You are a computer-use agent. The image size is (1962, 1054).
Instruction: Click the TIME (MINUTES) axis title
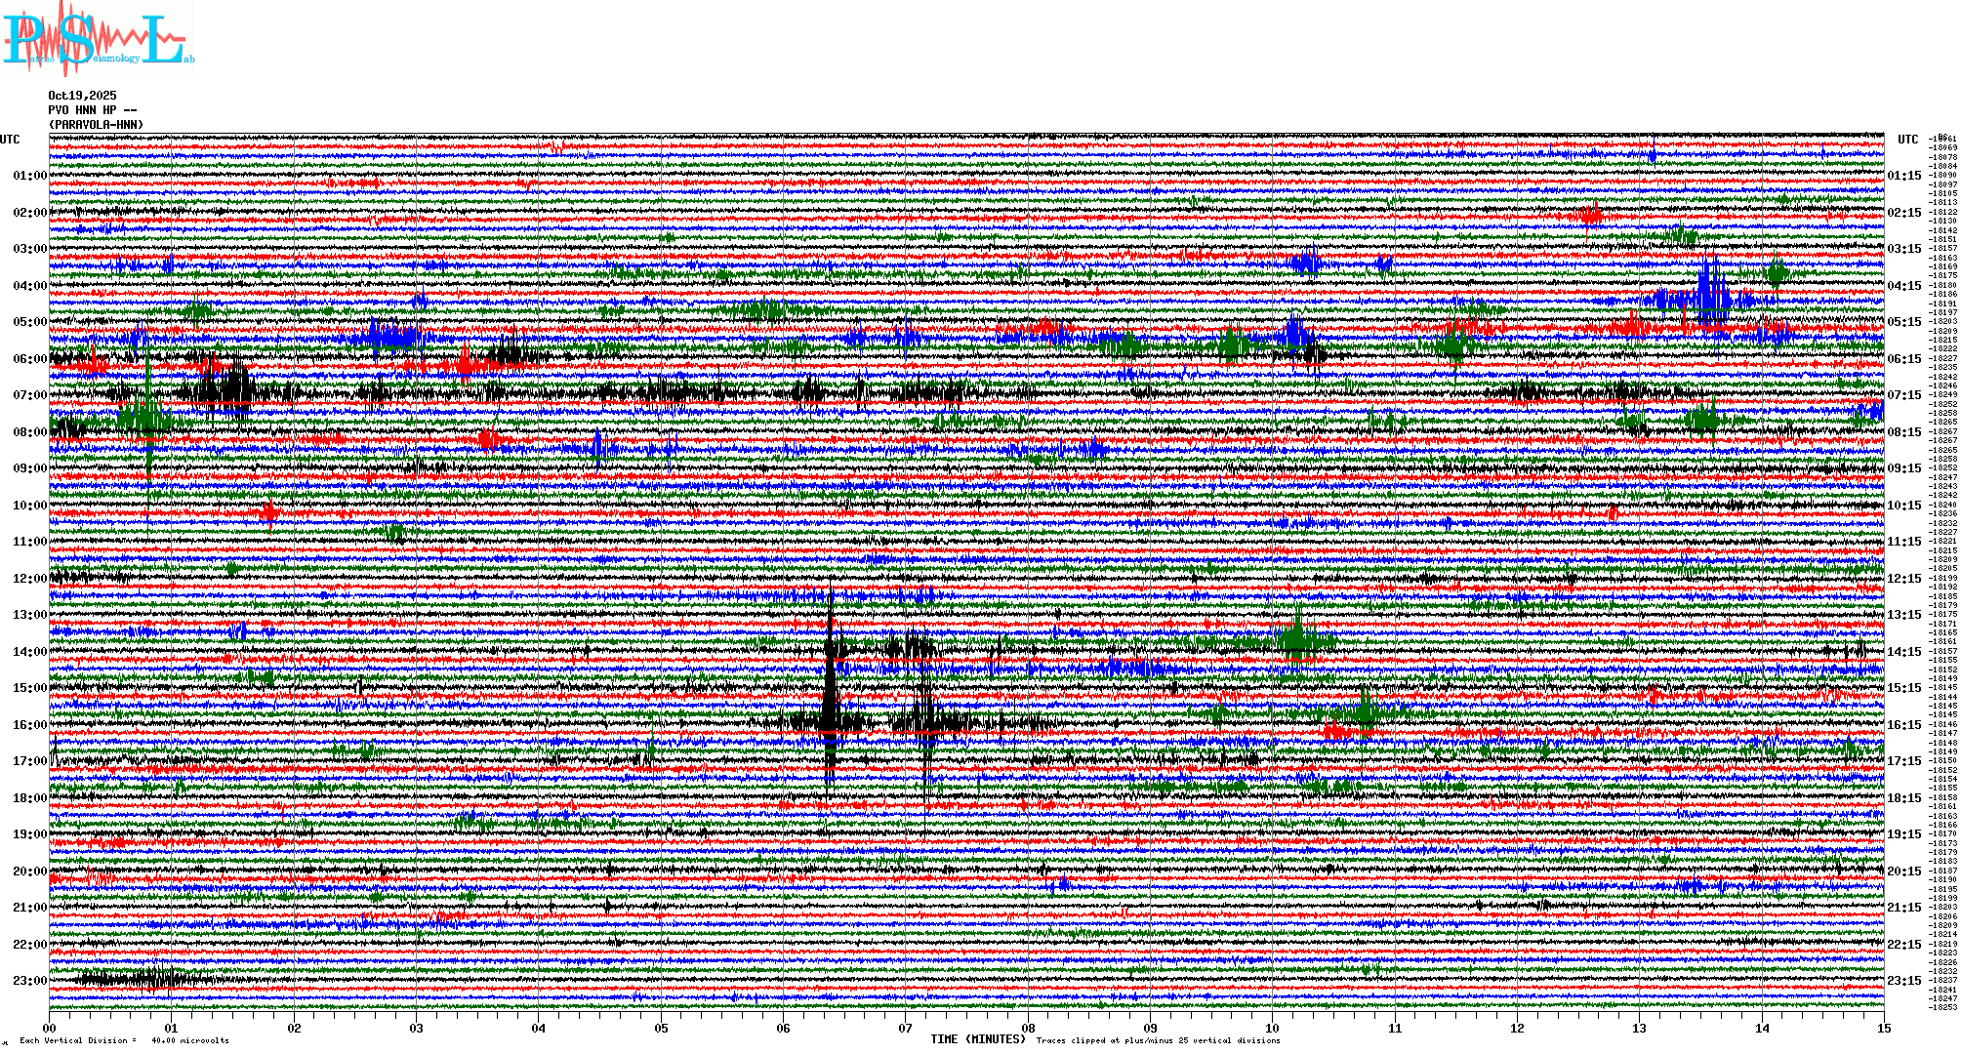coord(978,1039)
